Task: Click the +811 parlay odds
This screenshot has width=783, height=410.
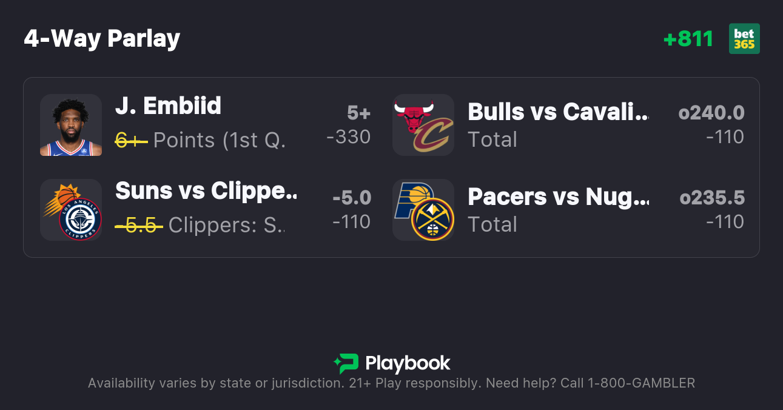Action: coord(688,38)
